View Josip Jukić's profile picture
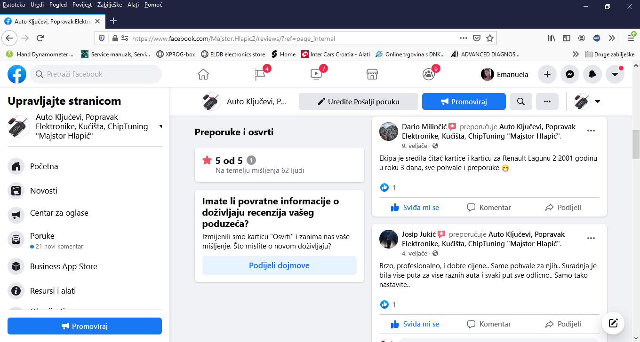The image size is (640, 342). click(389, 239)
